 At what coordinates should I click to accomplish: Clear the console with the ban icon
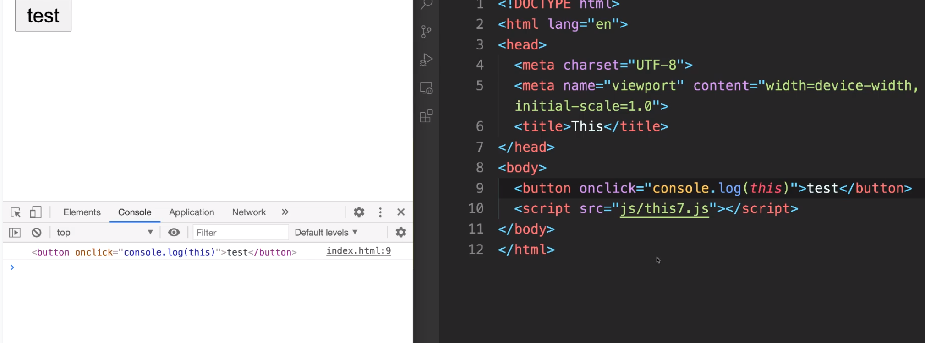(37, 233)
